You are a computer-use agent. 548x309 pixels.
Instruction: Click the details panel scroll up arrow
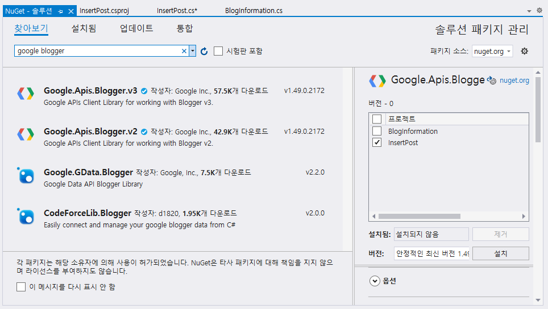tap(538, 72)
